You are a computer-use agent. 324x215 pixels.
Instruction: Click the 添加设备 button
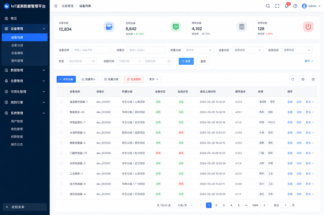click(66, 79)
